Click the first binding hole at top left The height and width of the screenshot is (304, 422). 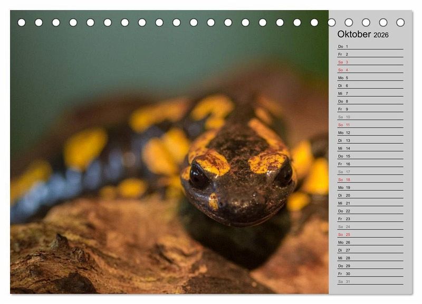[x=22, y=22]
